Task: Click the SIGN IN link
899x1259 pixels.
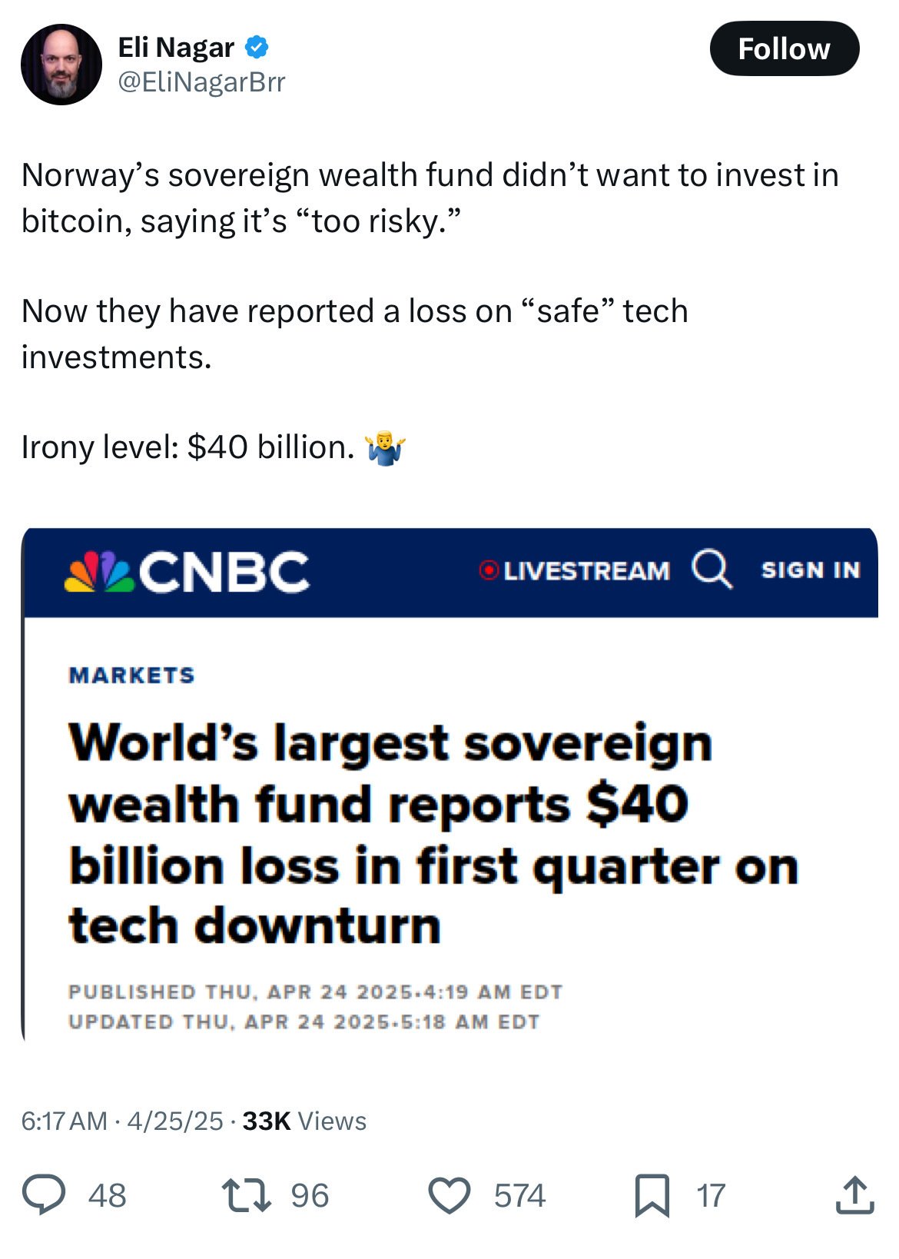Action: click(x=811, y=570)
